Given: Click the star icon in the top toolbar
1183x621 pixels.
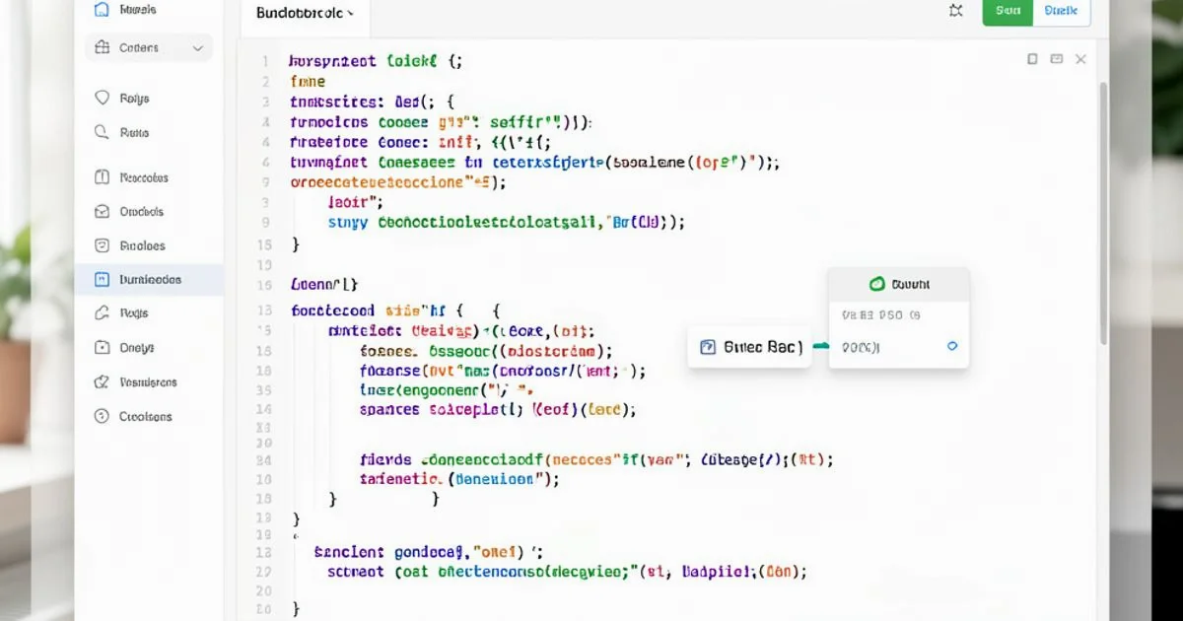Looking at the screenshot, I should [x=953, y=9].
